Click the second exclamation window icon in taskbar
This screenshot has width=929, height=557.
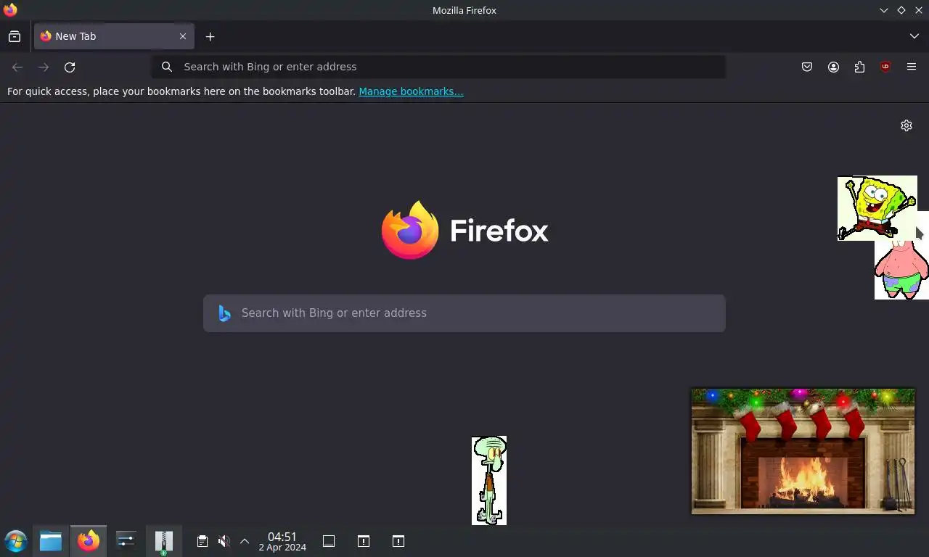pos(398,541)
